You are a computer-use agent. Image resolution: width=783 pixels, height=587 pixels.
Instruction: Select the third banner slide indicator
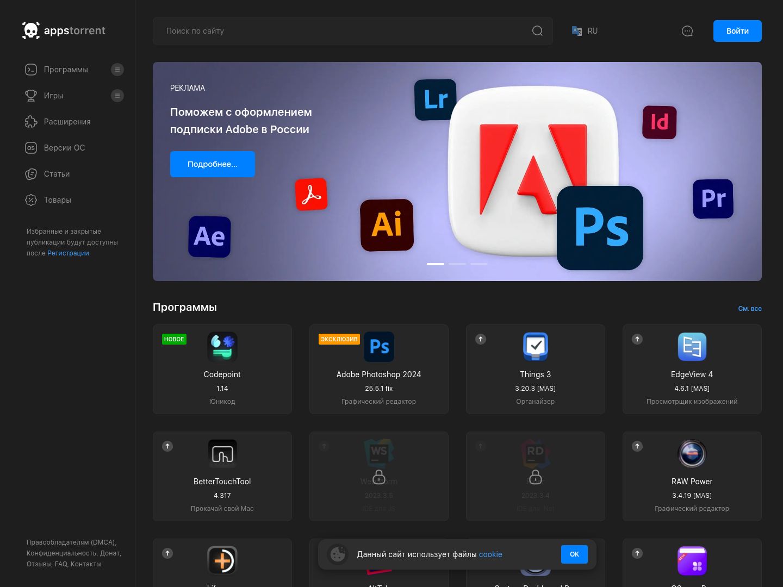pos(479,264)
